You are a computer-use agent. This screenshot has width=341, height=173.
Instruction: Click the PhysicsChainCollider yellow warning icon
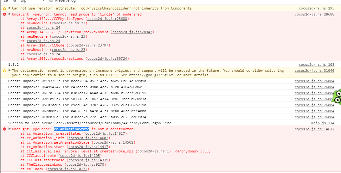pos(4,8)
